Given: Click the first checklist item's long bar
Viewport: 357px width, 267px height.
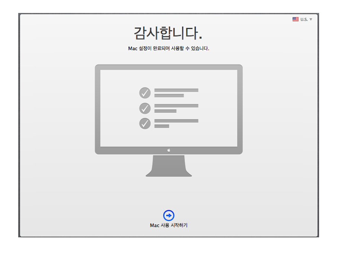Looking at the screenshot, I should [176, 90].
